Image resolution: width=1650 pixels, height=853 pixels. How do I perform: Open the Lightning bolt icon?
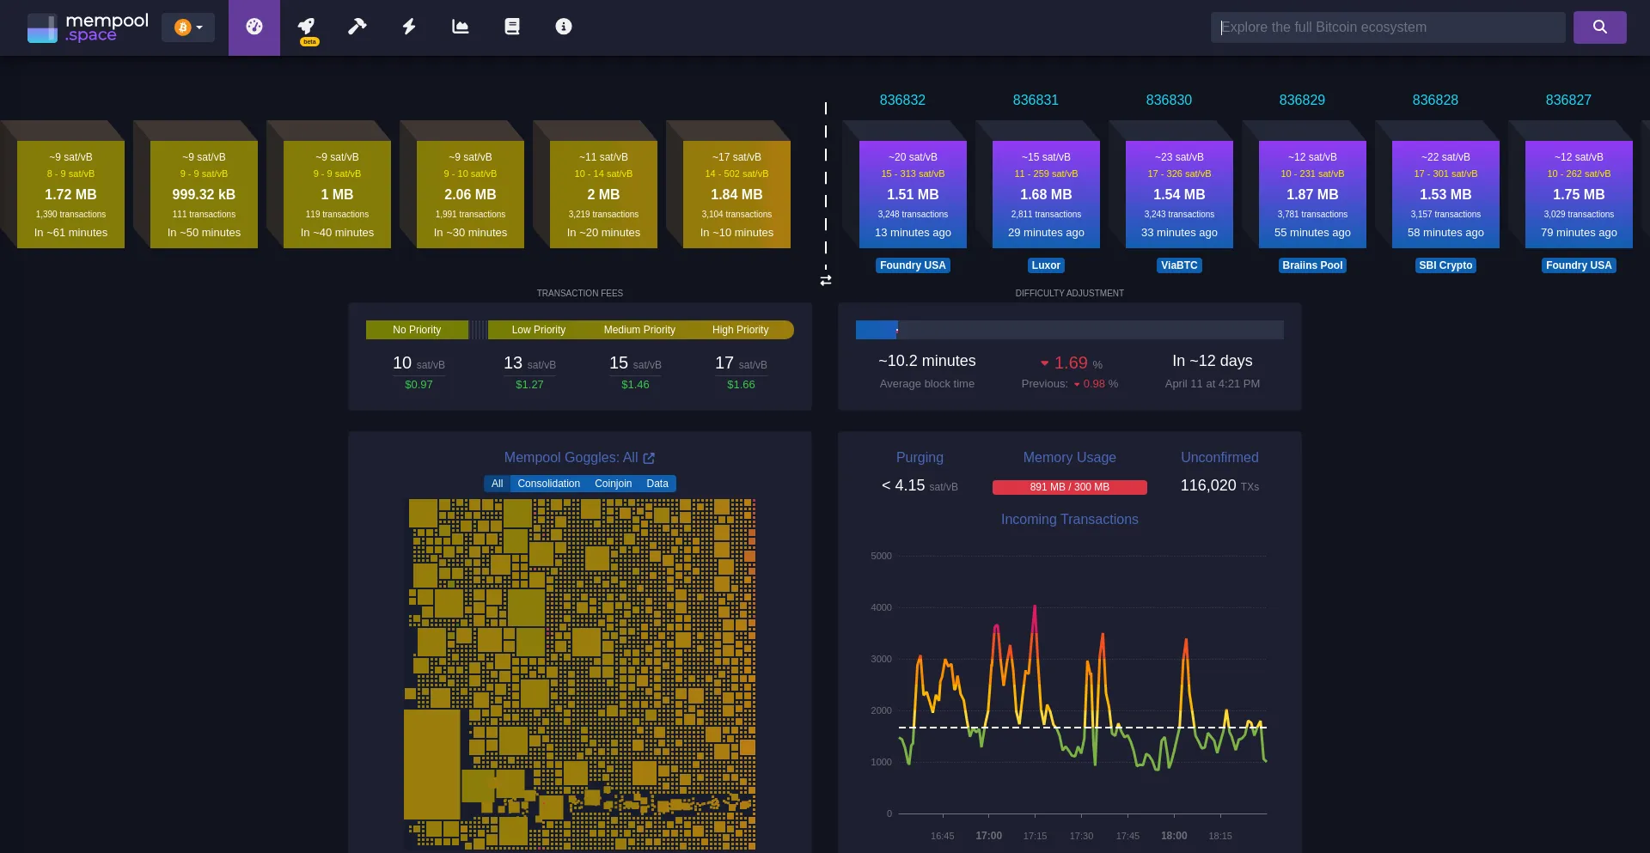[x=409, y=27]
